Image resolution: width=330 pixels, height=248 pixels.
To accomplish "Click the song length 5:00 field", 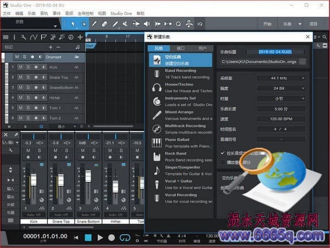I will (x=281, y=109).
